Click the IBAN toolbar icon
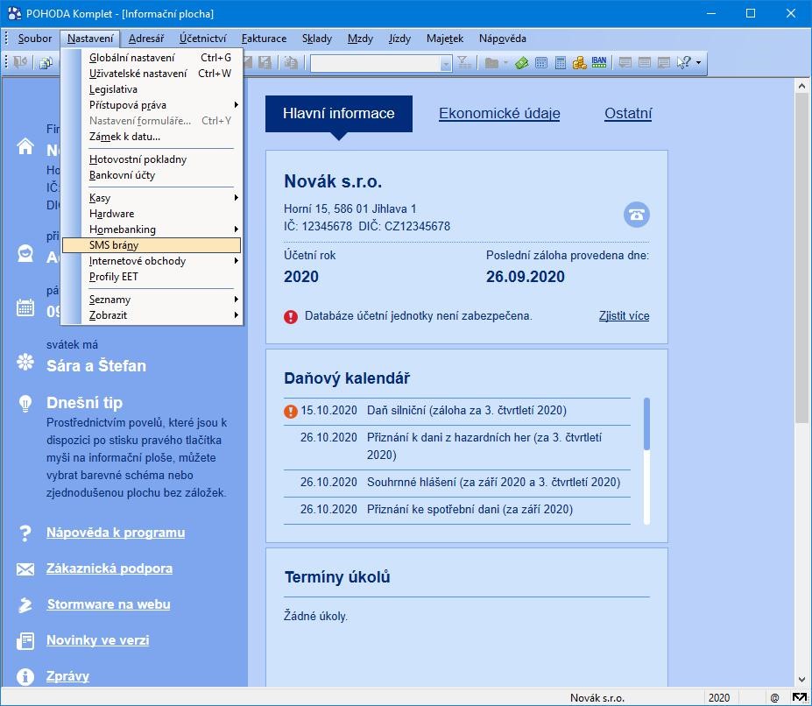The image size is (812, 706). click(599, 63)
